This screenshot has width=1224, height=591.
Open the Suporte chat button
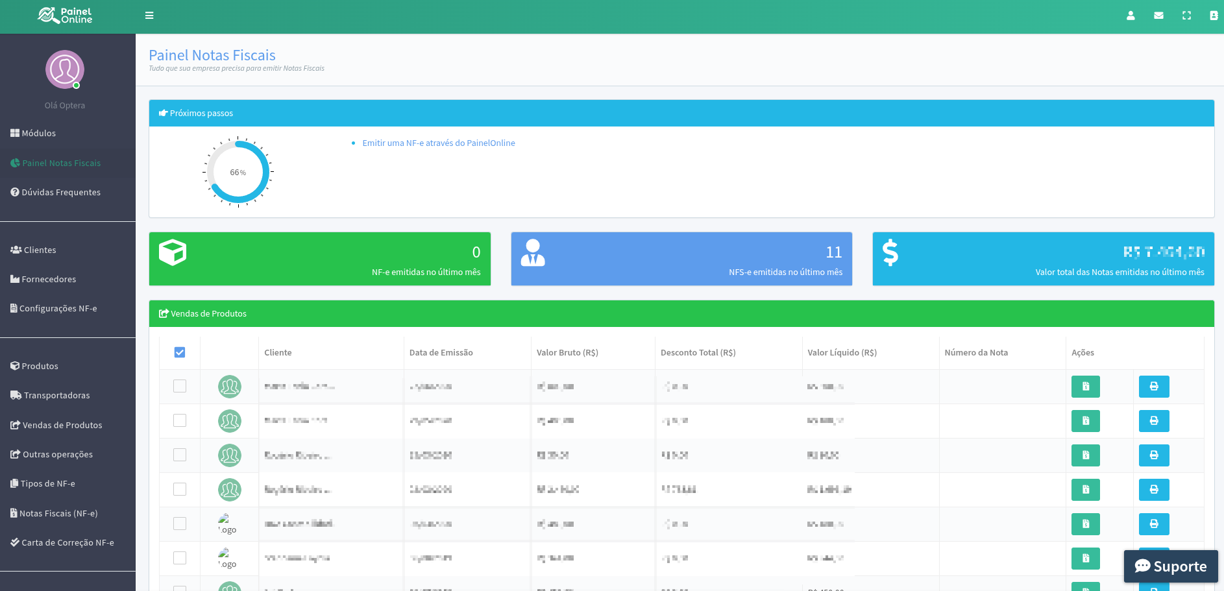(x=1170, y=566)
